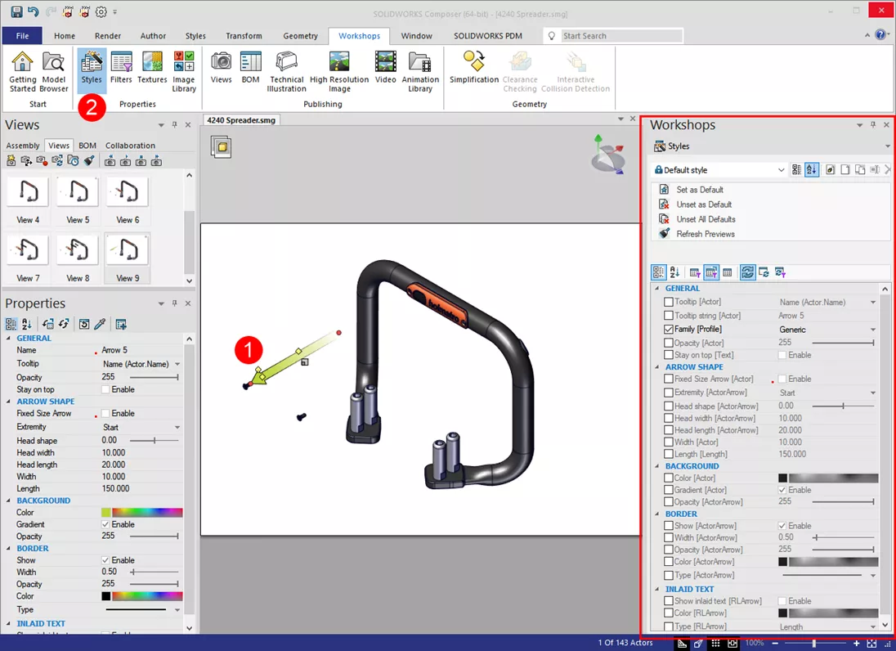Collapse the GENERAL section in the Properties panel
The image size is (896, 651).
pyautogui.click(x=8, y=338)
